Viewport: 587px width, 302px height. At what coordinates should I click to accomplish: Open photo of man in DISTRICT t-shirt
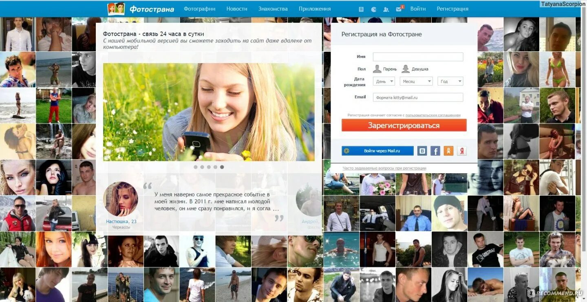pos(485,249)
